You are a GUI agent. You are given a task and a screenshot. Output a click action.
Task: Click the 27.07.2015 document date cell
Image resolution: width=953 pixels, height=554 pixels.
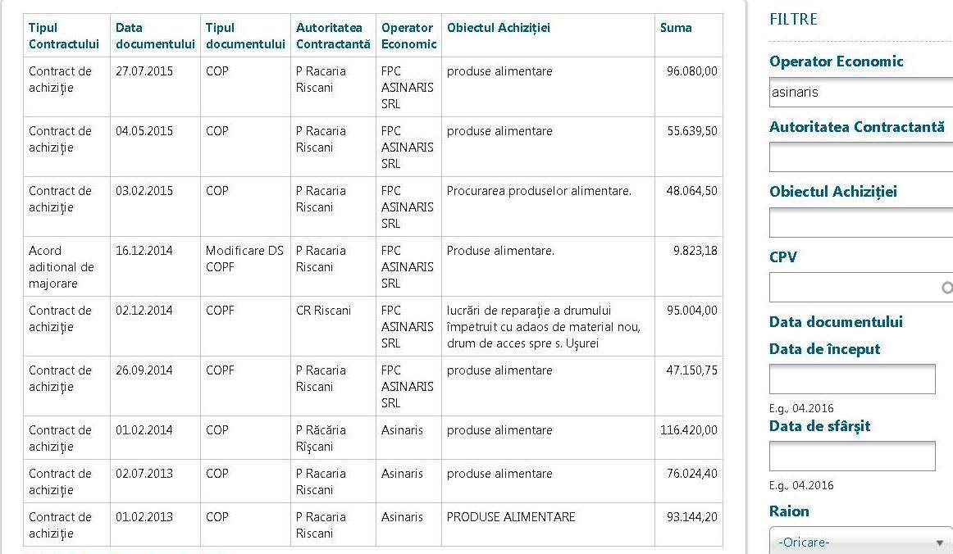144,71
